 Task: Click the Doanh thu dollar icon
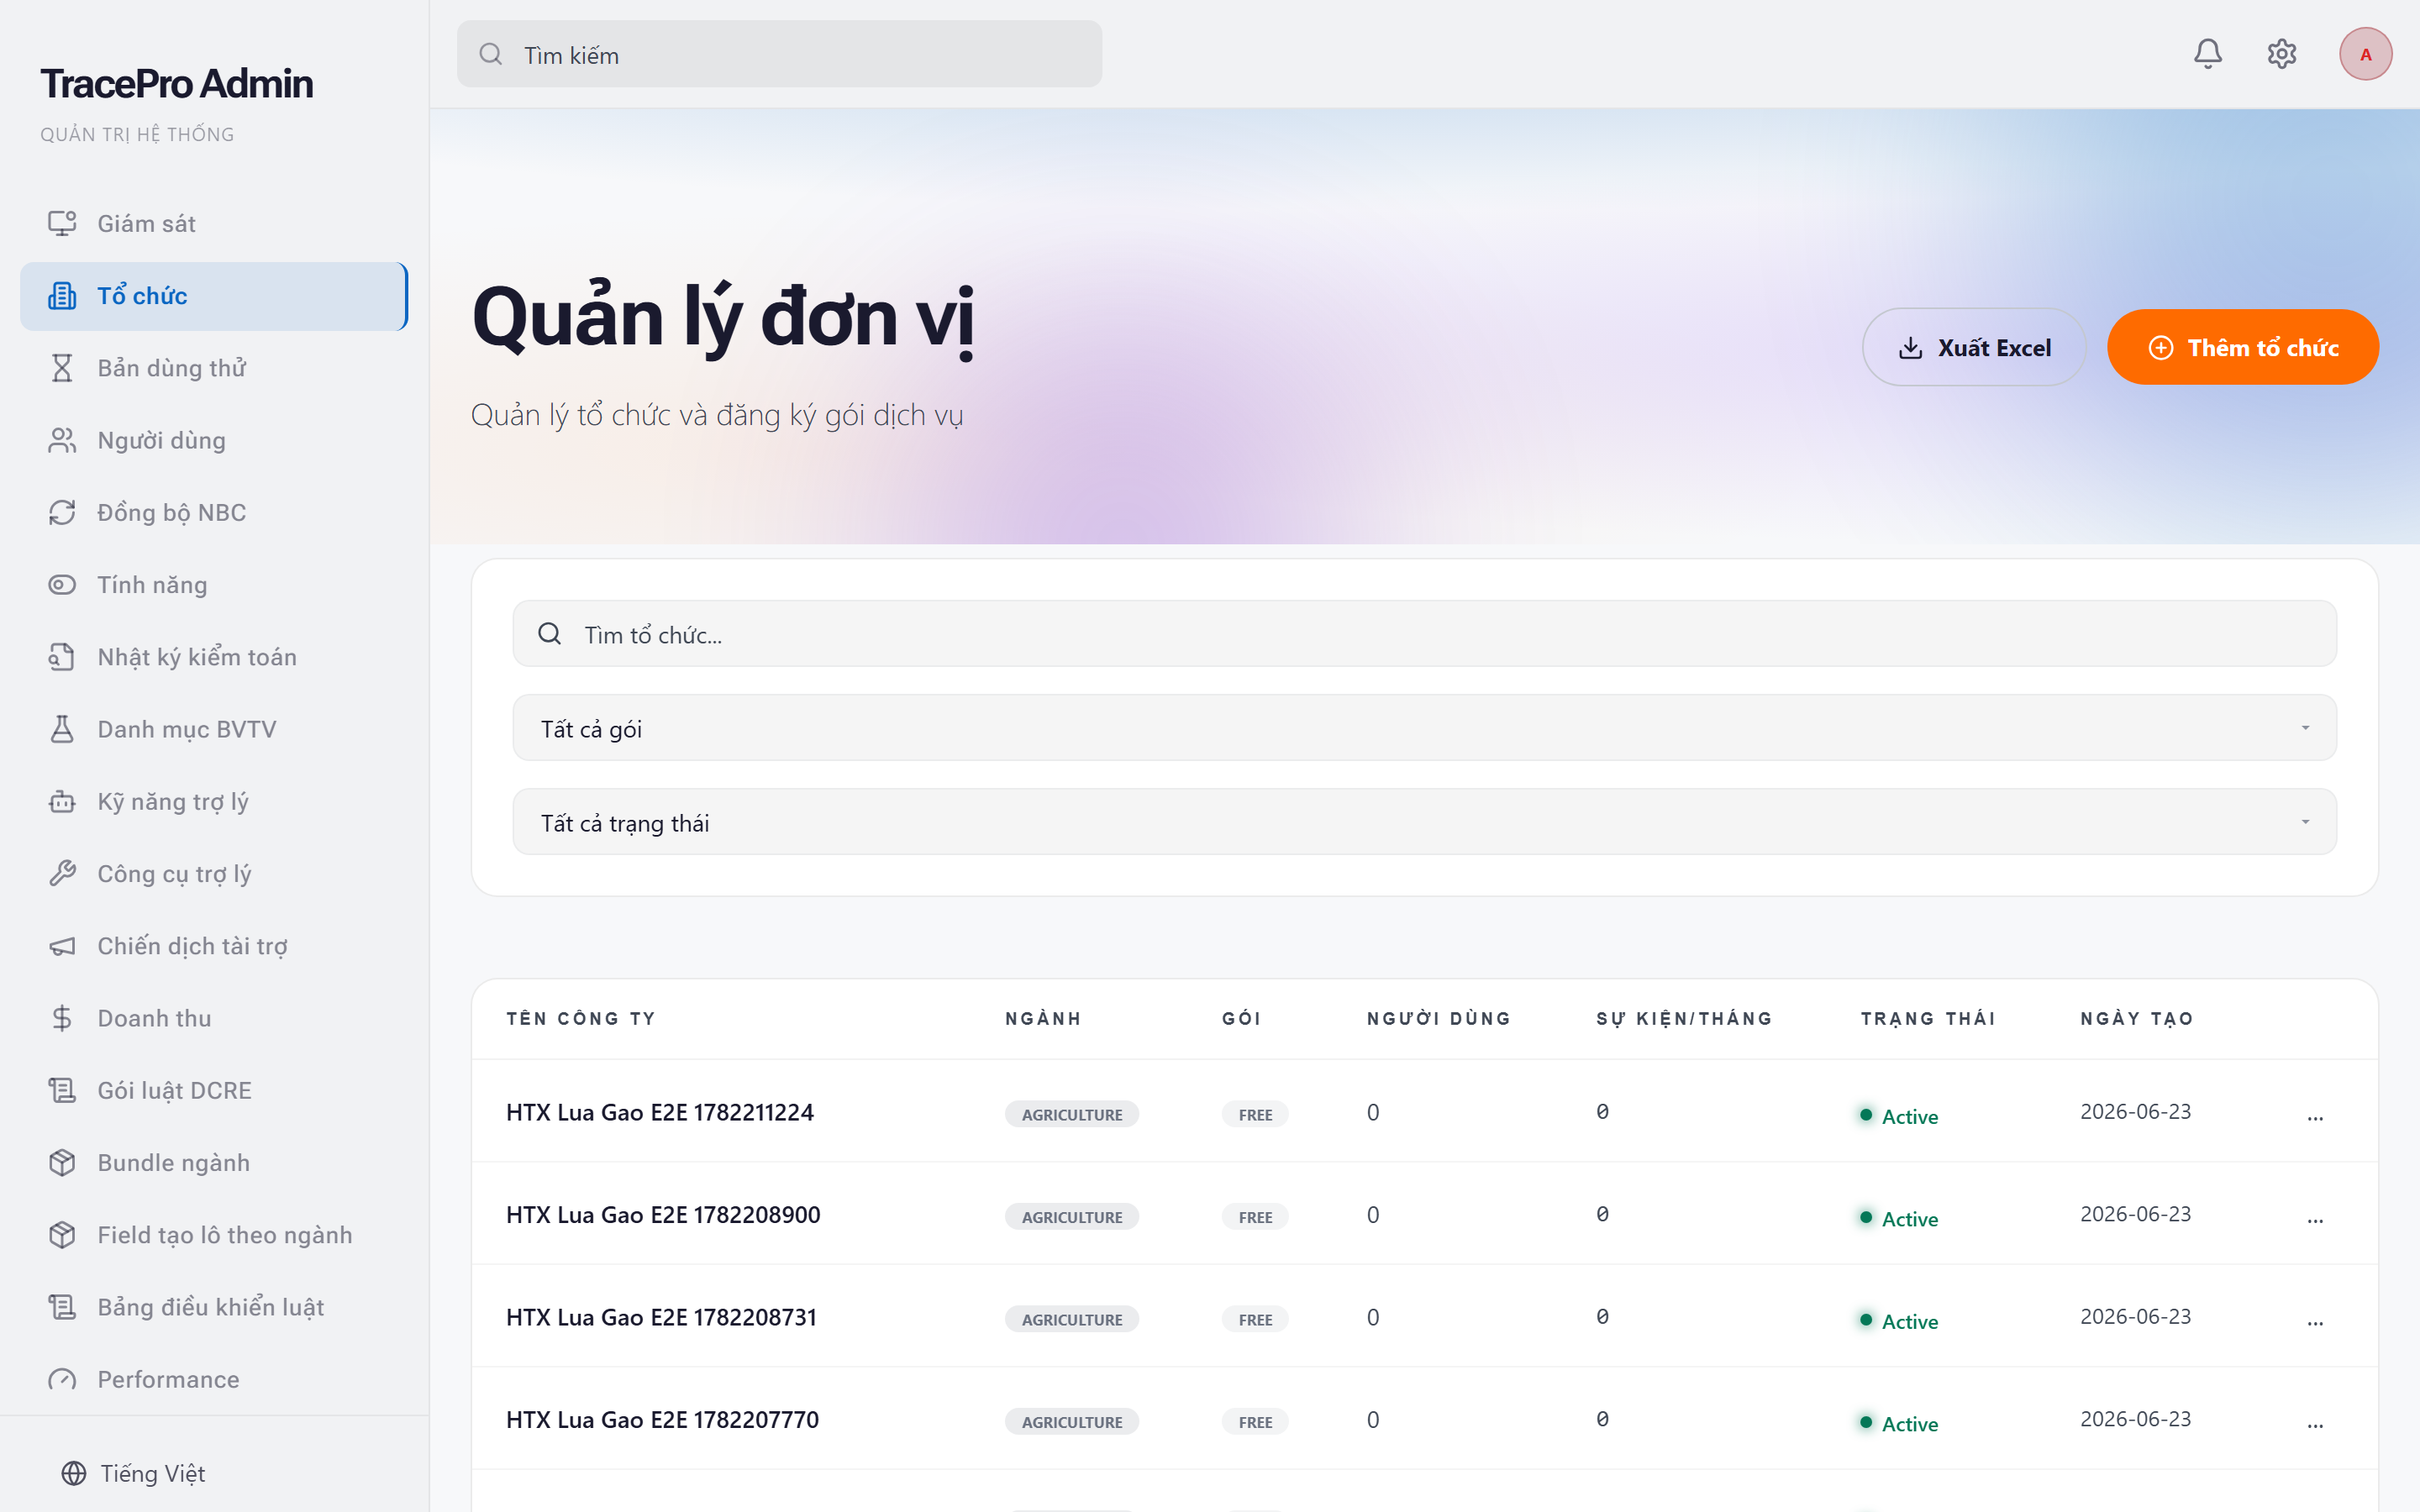(x=62, y=1018)
